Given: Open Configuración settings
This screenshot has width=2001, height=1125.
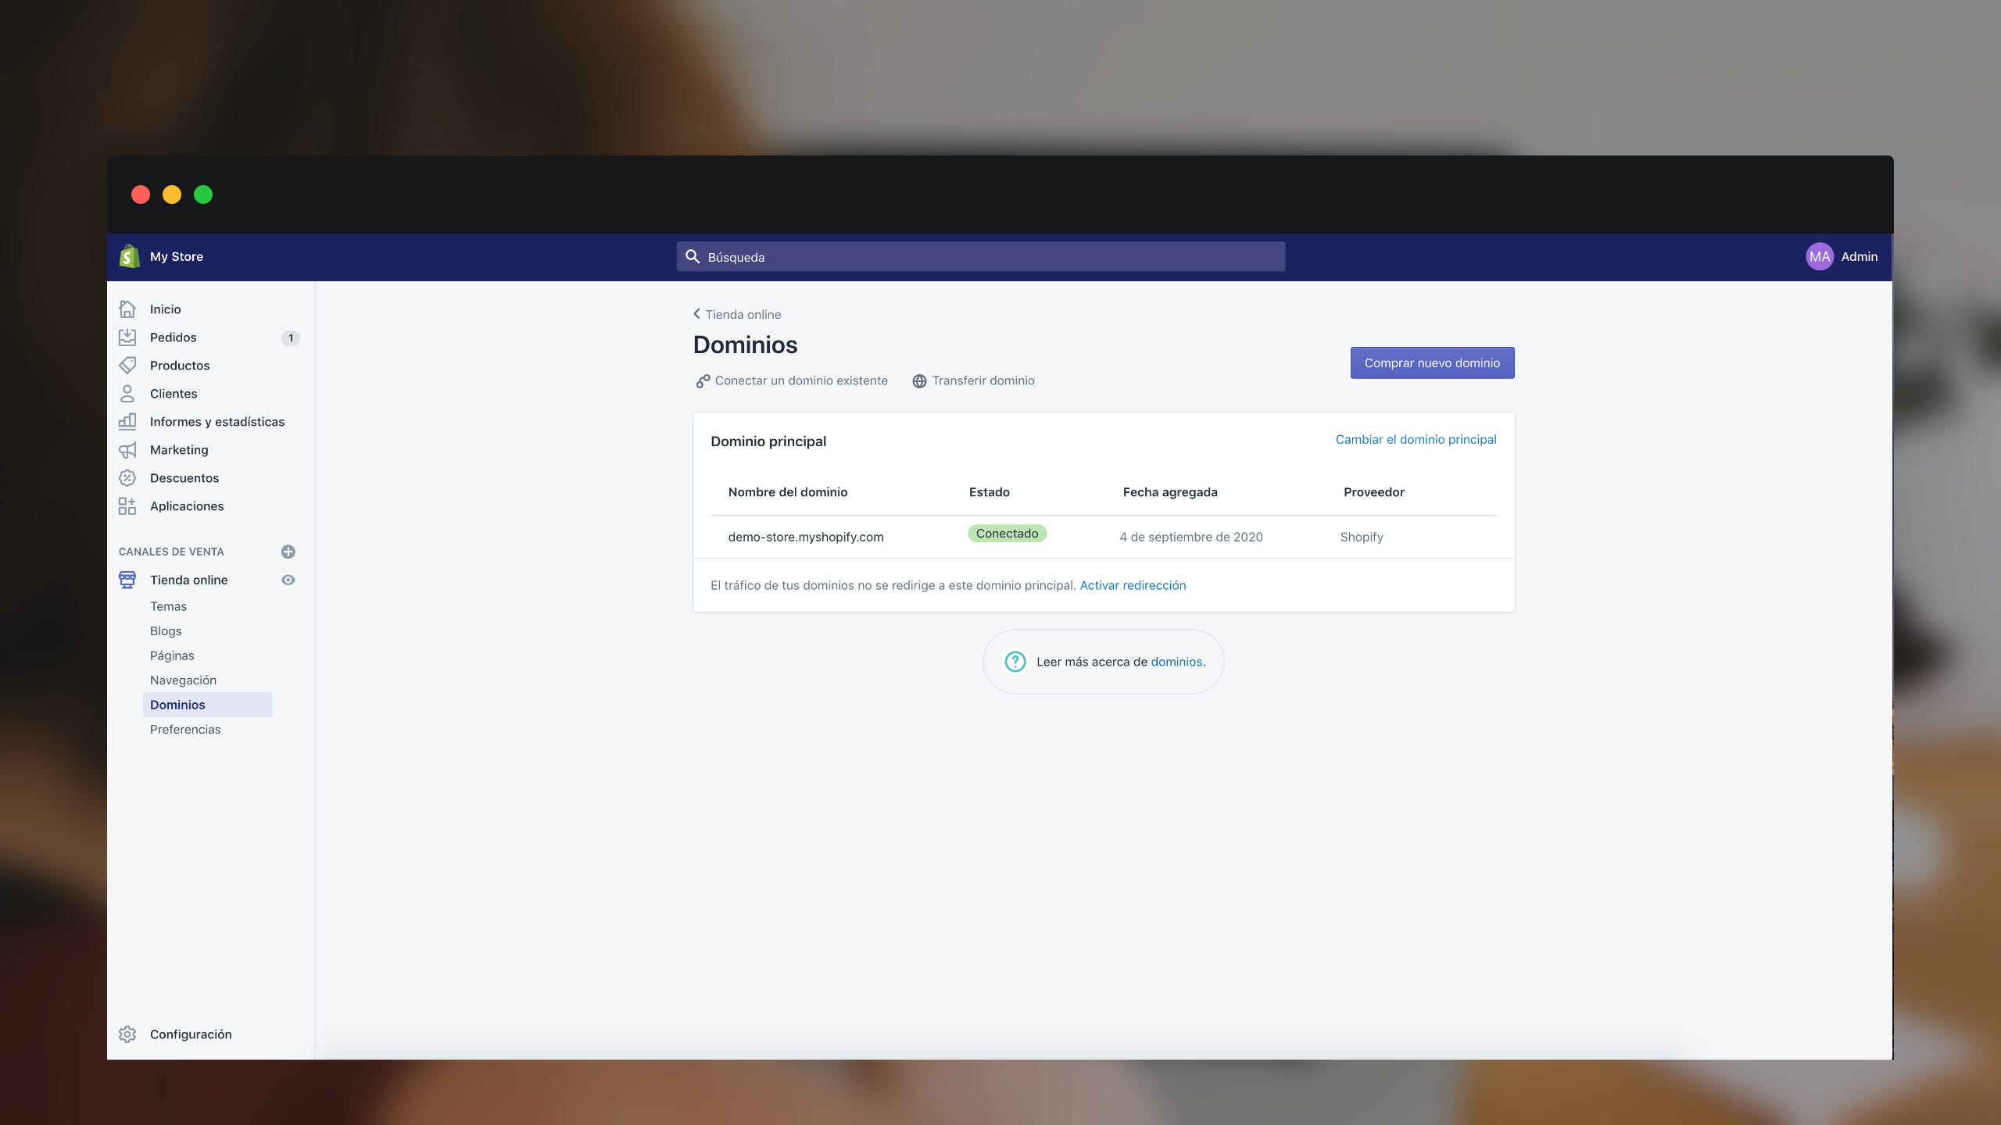Looking at the screenshot, I should 191,1034.
